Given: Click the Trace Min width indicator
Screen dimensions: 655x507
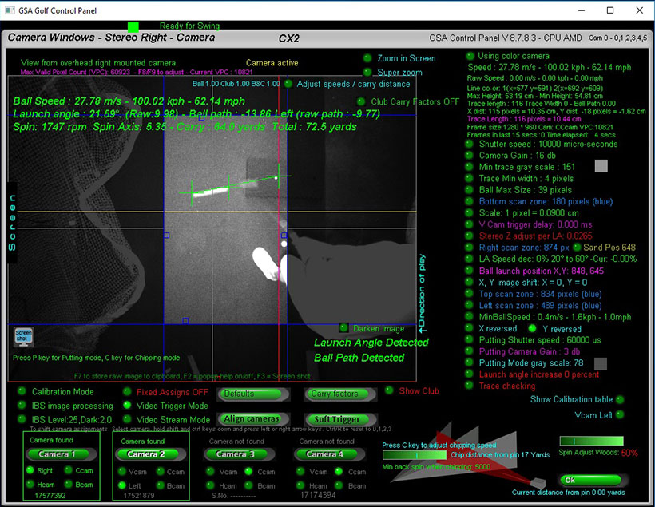Looking at the screenshot, I should tap(469, 178).
